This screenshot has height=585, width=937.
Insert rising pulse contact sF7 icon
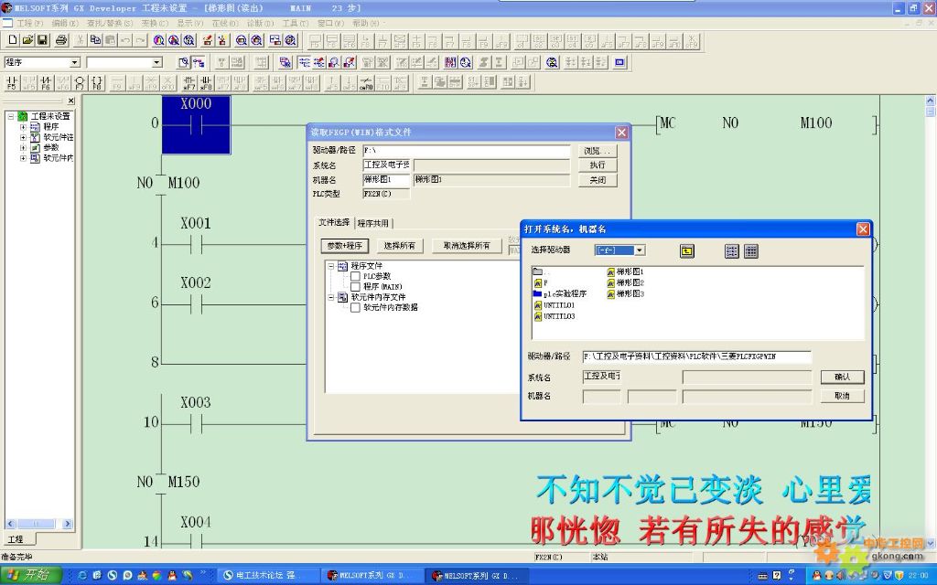[188, 82]
